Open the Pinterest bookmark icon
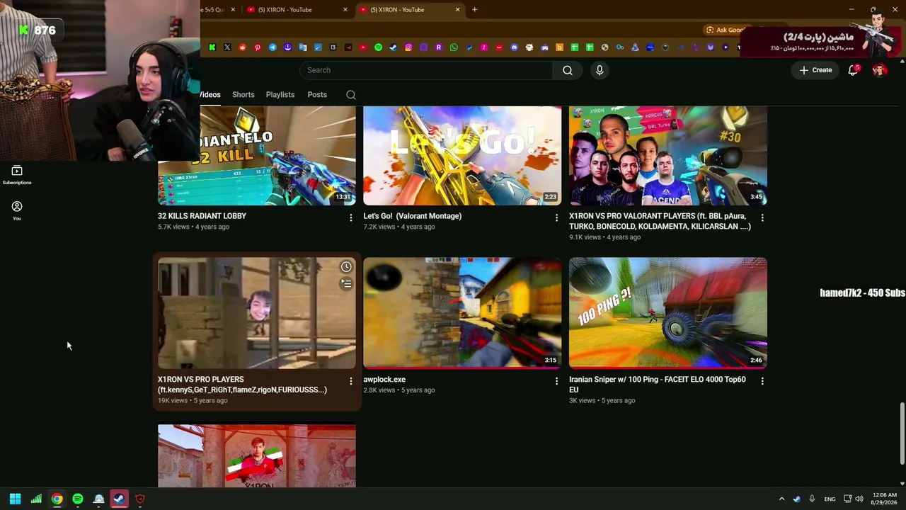The width and height of the screenshot is (906, 510). click(x=258, y=47)
